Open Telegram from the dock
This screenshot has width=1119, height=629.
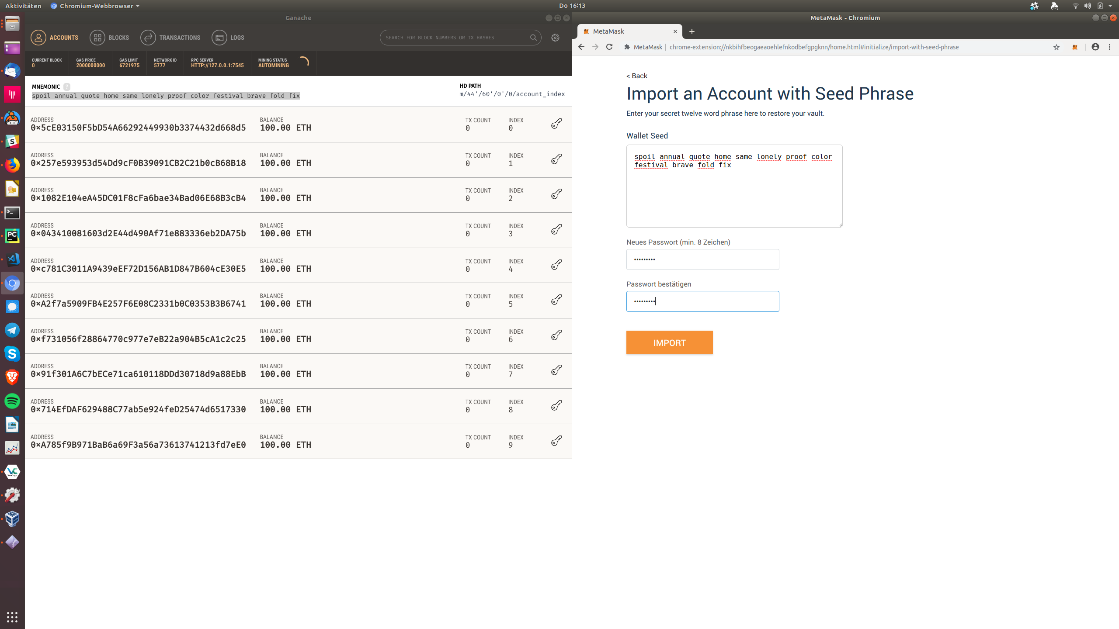12,330
